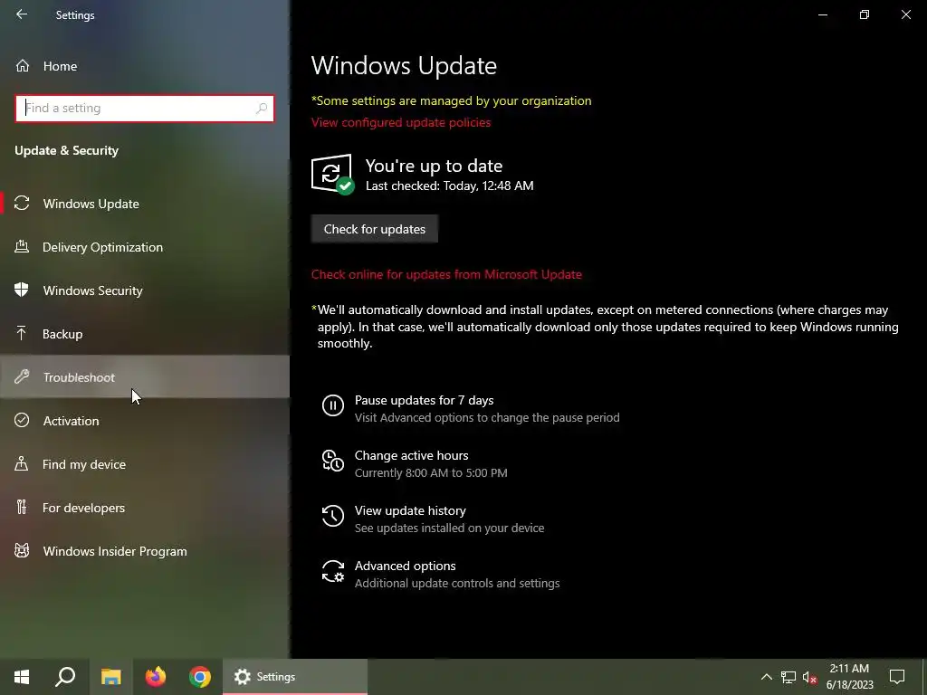The image size is (927, 695).
Task: Click the Windows Update page title
Action: pyautogui.click(x=404, y=65)
